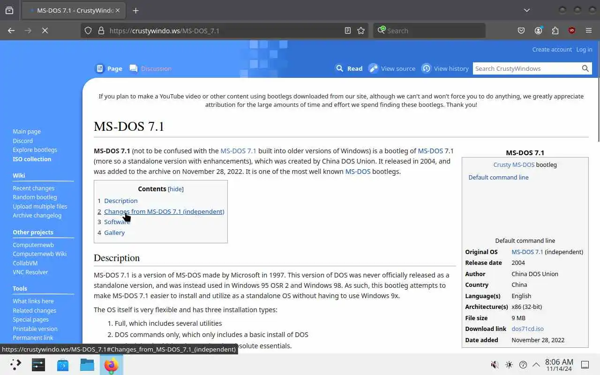Open Printable version tool link
The width and height of the screenshot is (600, 375).
pos(35,329)
